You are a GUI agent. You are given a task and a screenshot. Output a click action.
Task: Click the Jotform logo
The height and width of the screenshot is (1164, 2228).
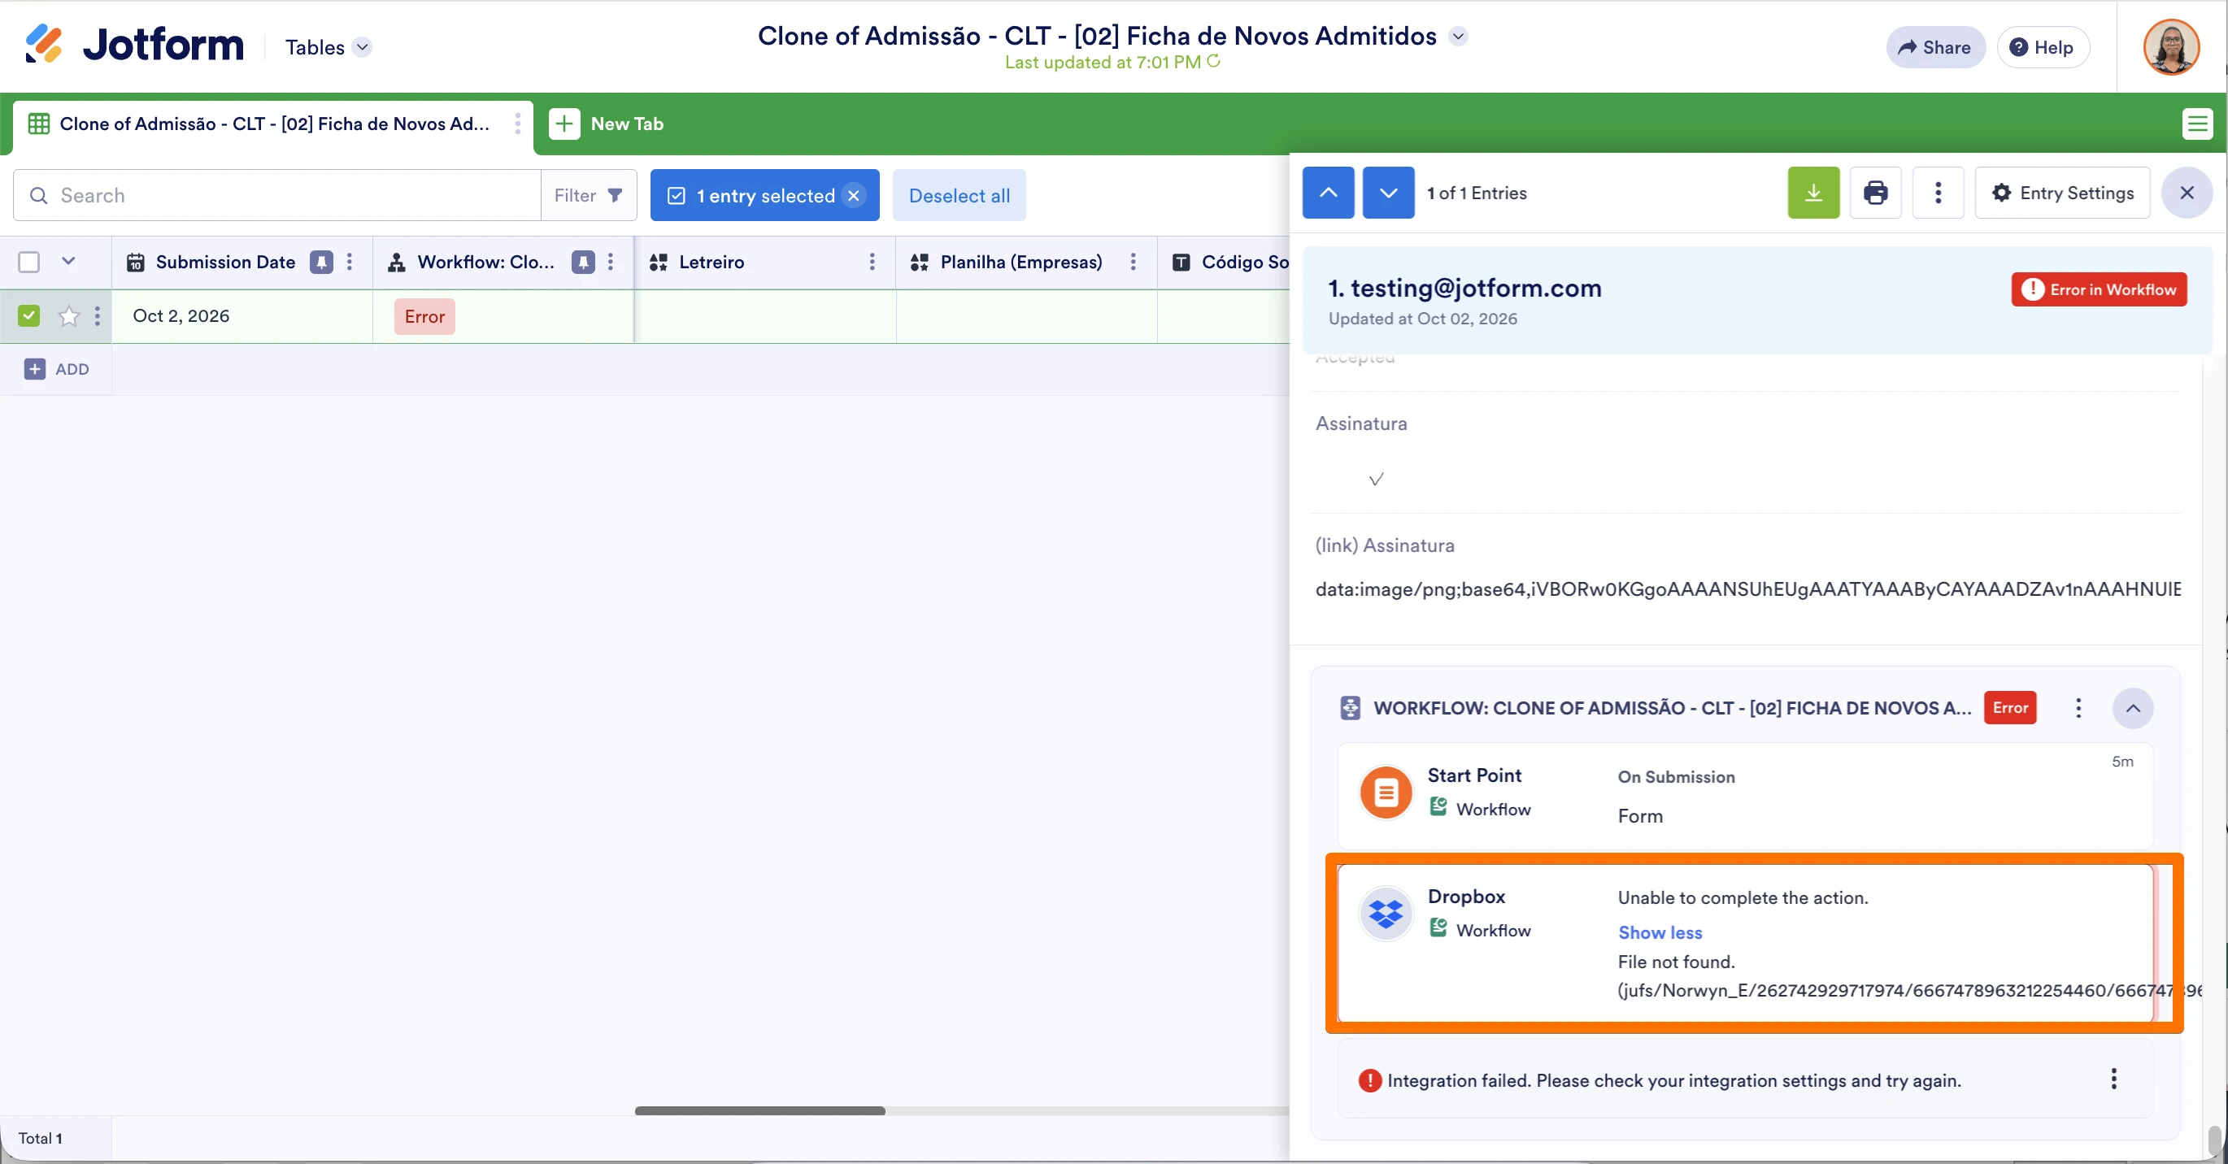(134, 45)
